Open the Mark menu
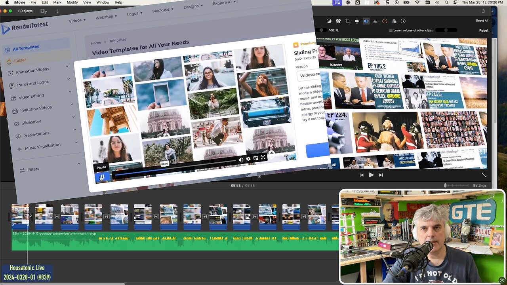The image size is (507, 285). [57, 2]
